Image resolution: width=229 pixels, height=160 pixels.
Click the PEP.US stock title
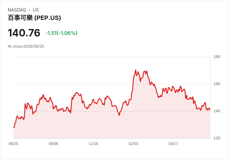[x=34, y=18]
